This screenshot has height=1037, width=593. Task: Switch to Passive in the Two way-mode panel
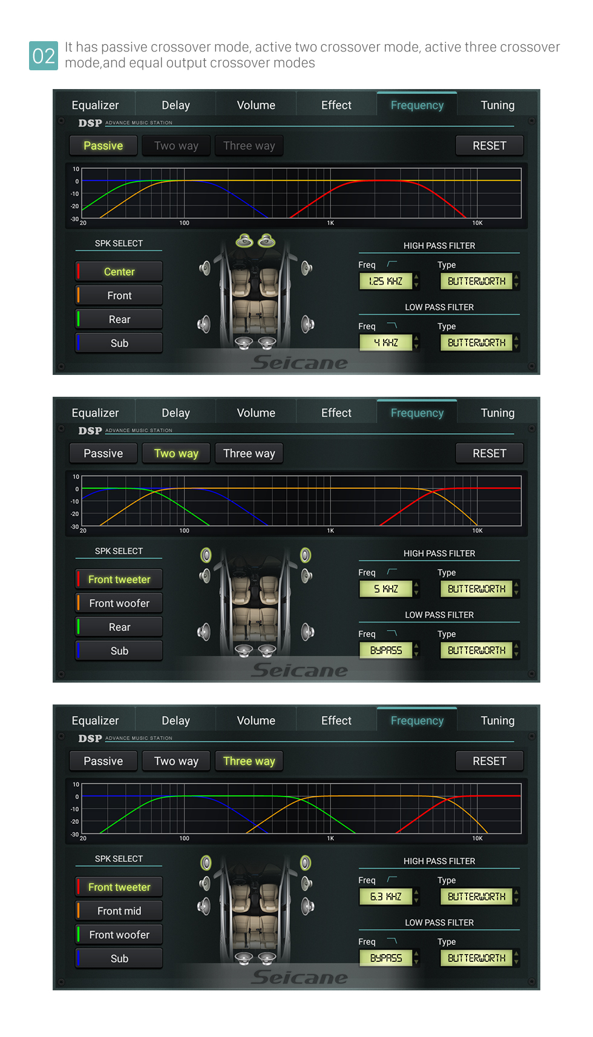tap(103, 454)
